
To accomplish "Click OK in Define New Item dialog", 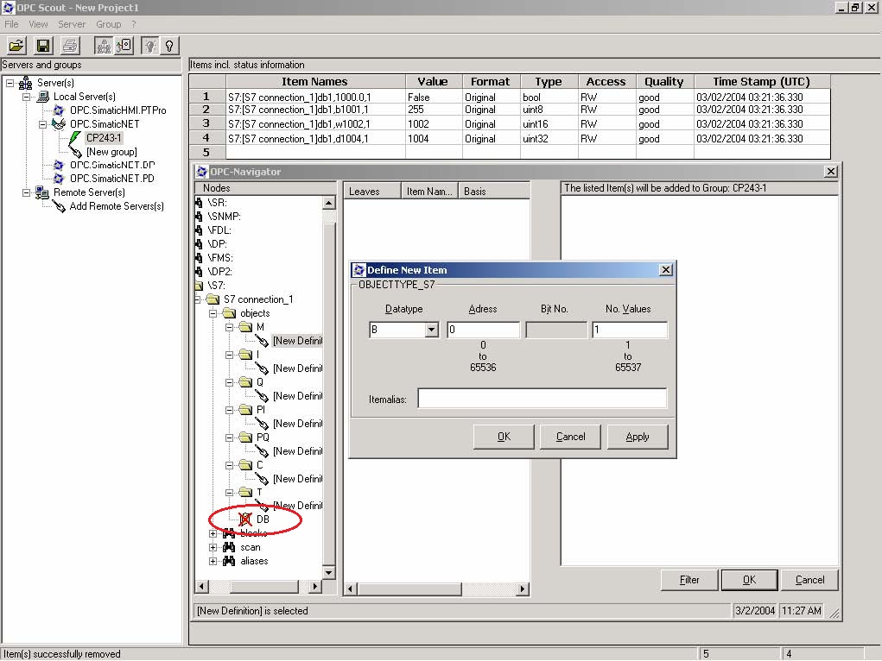I will 504,437.
